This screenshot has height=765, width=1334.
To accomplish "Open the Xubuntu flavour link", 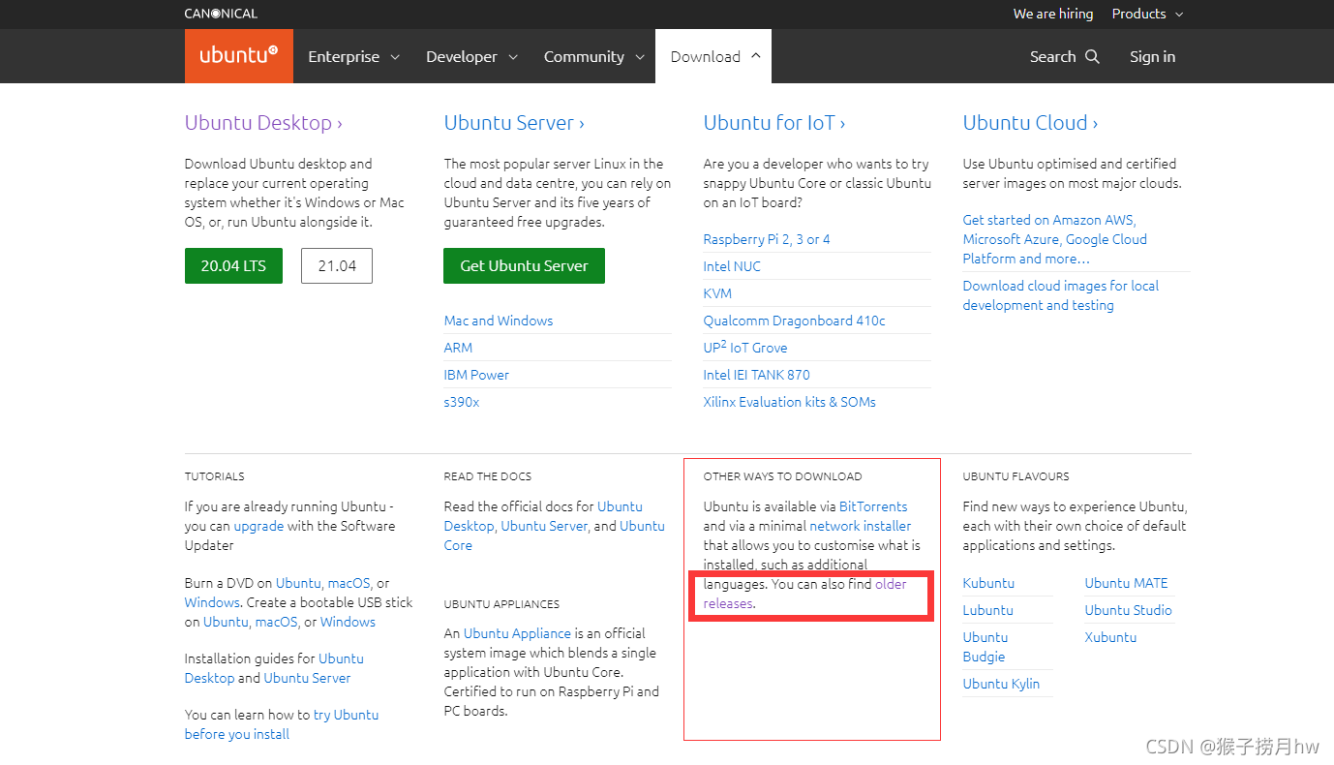I will point(1110,637).
